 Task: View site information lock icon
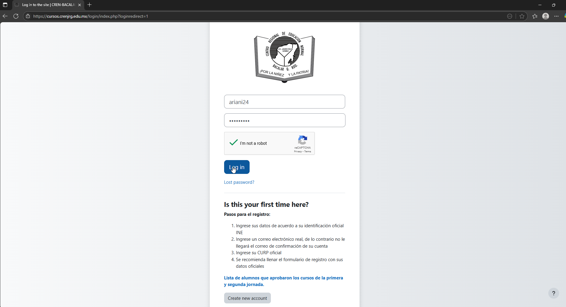28,16
